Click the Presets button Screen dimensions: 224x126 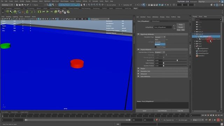click(x=181, y=27)
